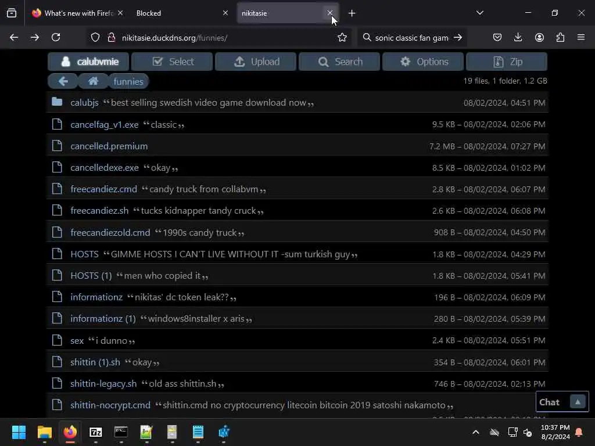
Task: Open the HOSTS file
Action: (x=84, y=254)
